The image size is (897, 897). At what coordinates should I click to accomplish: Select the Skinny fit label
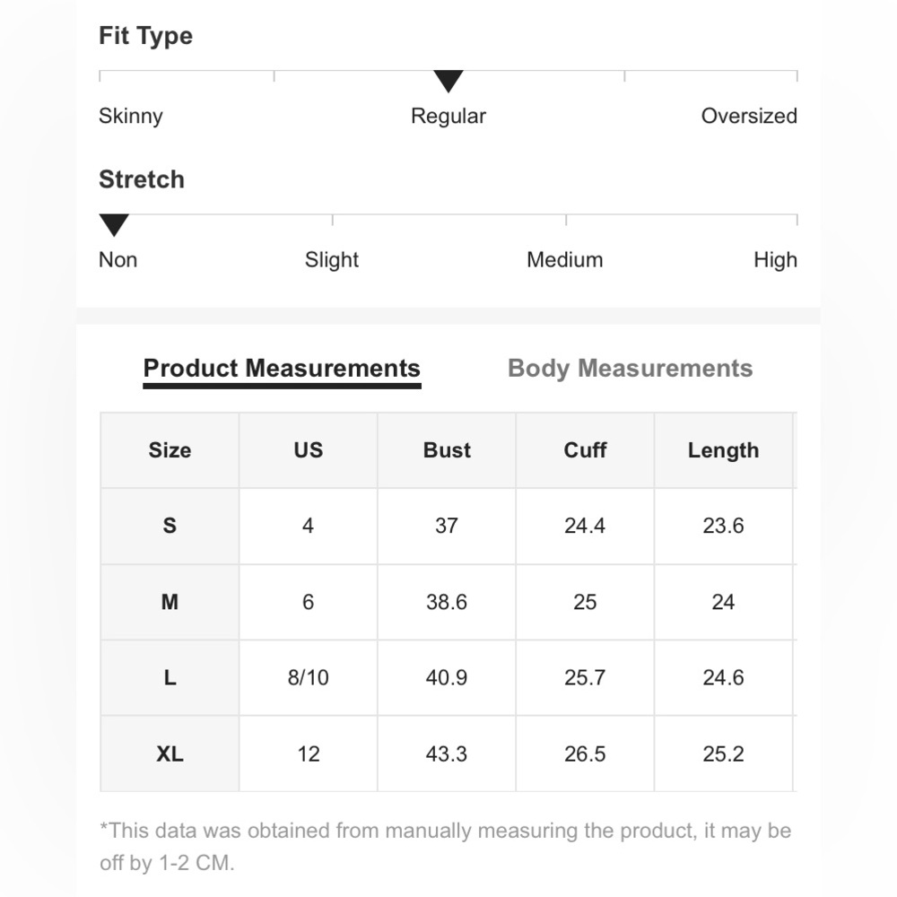pyautogui.click(x=130, y=116)
